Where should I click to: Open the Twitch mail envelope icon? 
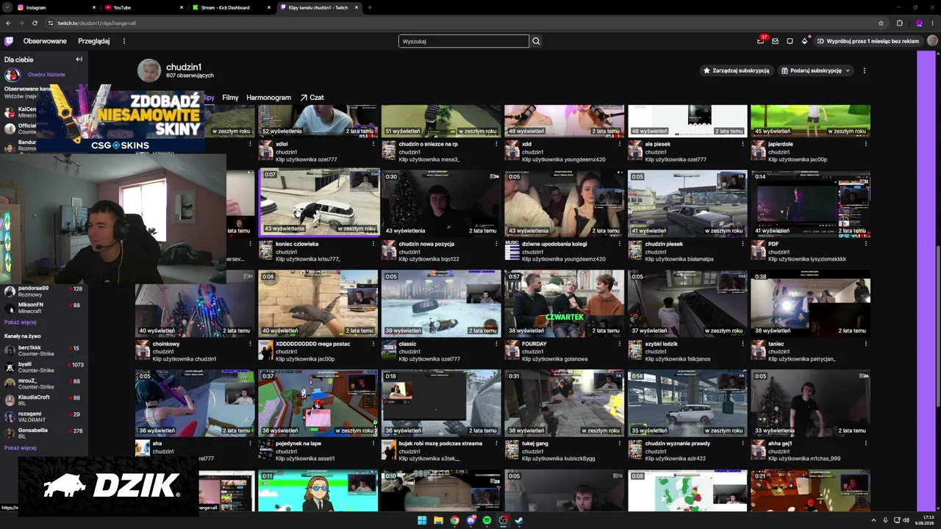pyautogui.click(x=775, y=41)
